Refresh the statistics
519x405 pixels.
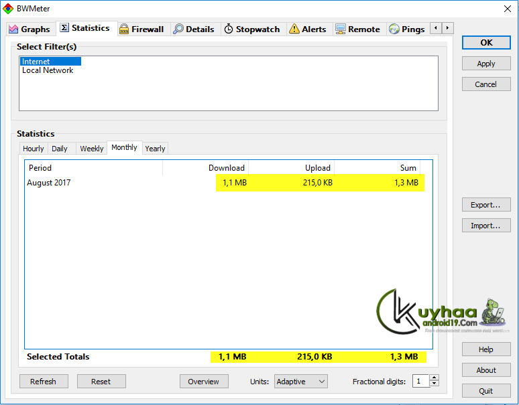click(x=44, y=382)
